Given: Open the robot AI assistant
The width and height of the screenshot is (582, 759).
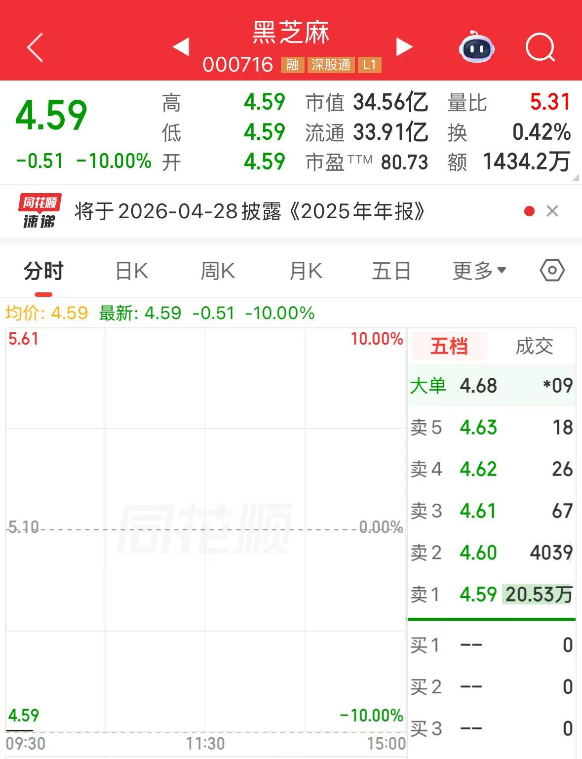Looking at the screenshot, I should pos(476,47).
